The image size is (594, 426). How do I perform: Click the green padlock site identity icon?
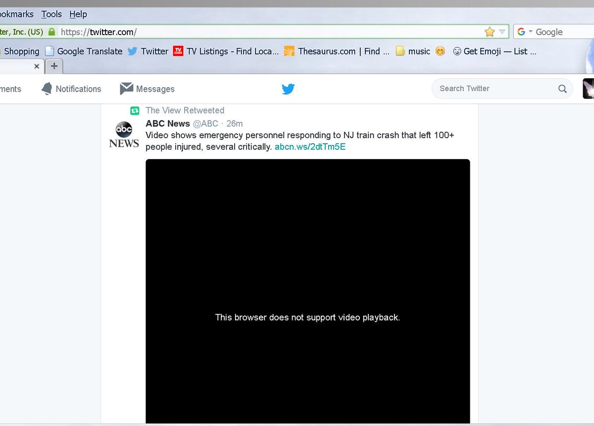coord(52,32)
